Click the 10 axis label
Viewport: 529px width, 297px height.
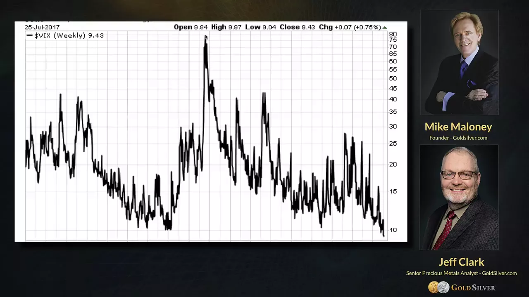393,230
